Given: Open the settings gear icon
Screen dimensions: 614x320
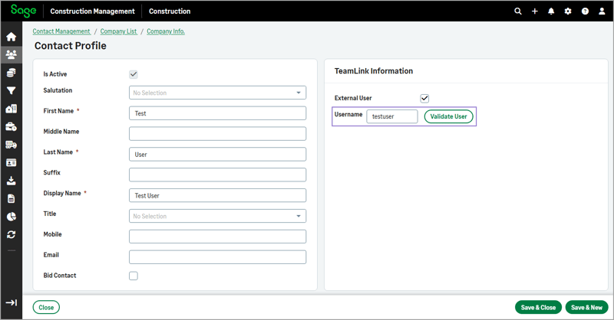Looking at the screenshot, I should point(568,11).
